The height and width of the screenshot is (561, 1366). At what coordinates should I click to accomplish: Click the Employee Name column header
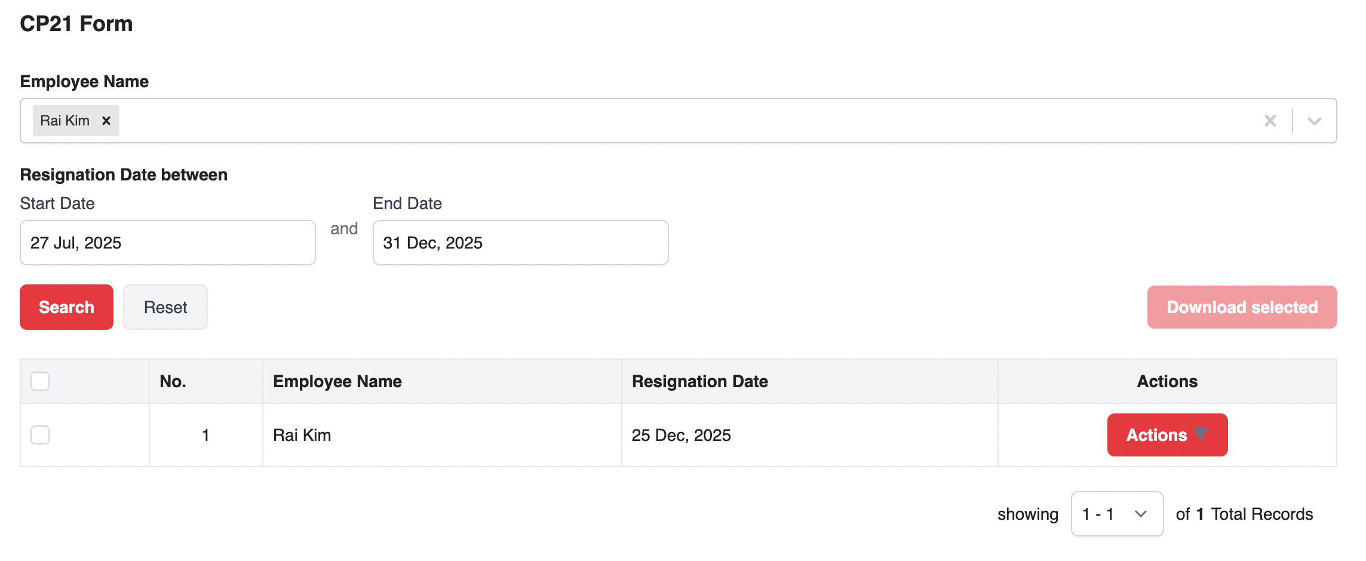coord(337,381)
